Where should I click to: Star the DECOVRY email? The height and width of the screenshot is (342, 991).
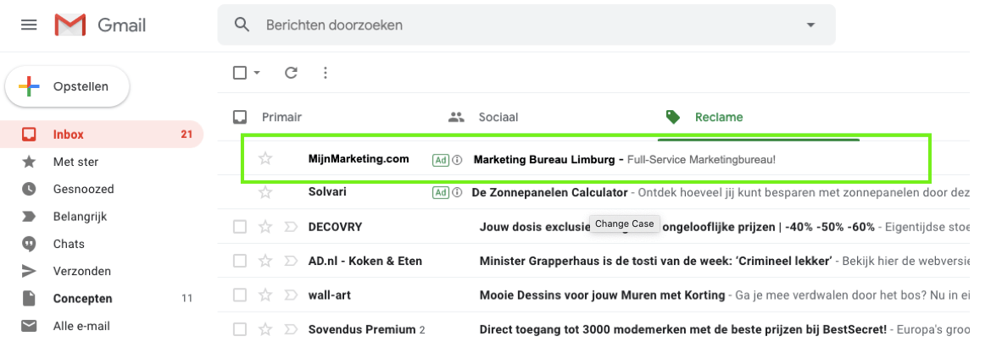pos(265,227)
